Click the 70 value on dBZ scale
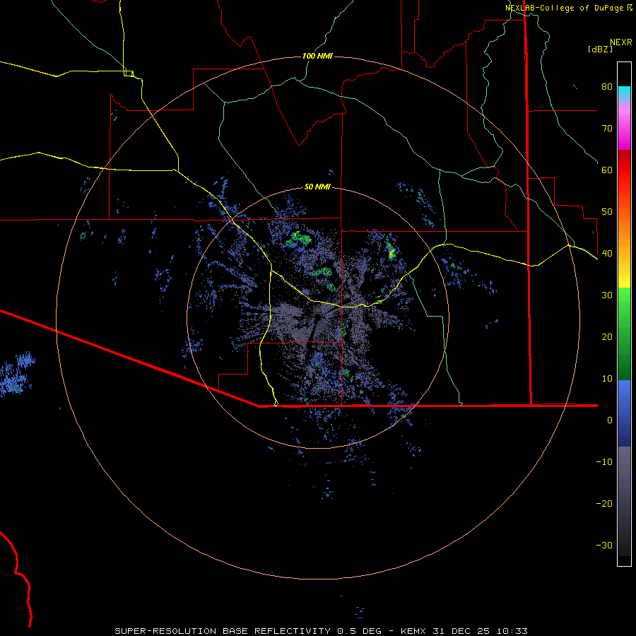This screenshot has height=636, width=636. point(607,128)
